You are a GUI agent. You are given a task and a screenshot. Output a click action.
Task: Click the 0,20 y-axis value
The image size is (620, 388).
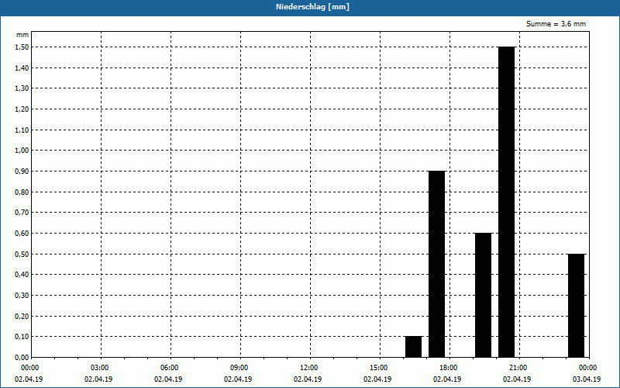[x=22, y=316]
